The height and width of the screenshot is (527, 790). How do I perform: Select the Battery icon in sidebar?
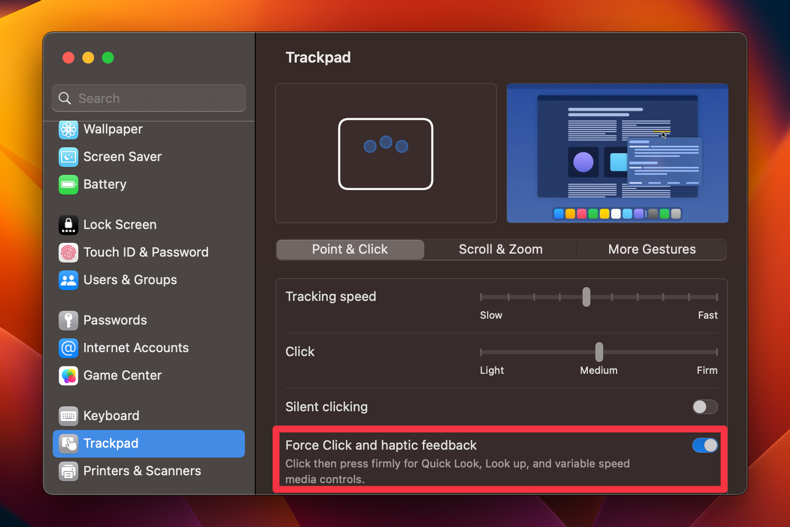[x=69, y=184]
